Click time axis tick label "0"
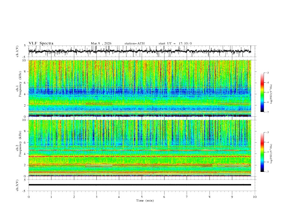This screenshot has width=287, height=221. [x=29, y=197]
